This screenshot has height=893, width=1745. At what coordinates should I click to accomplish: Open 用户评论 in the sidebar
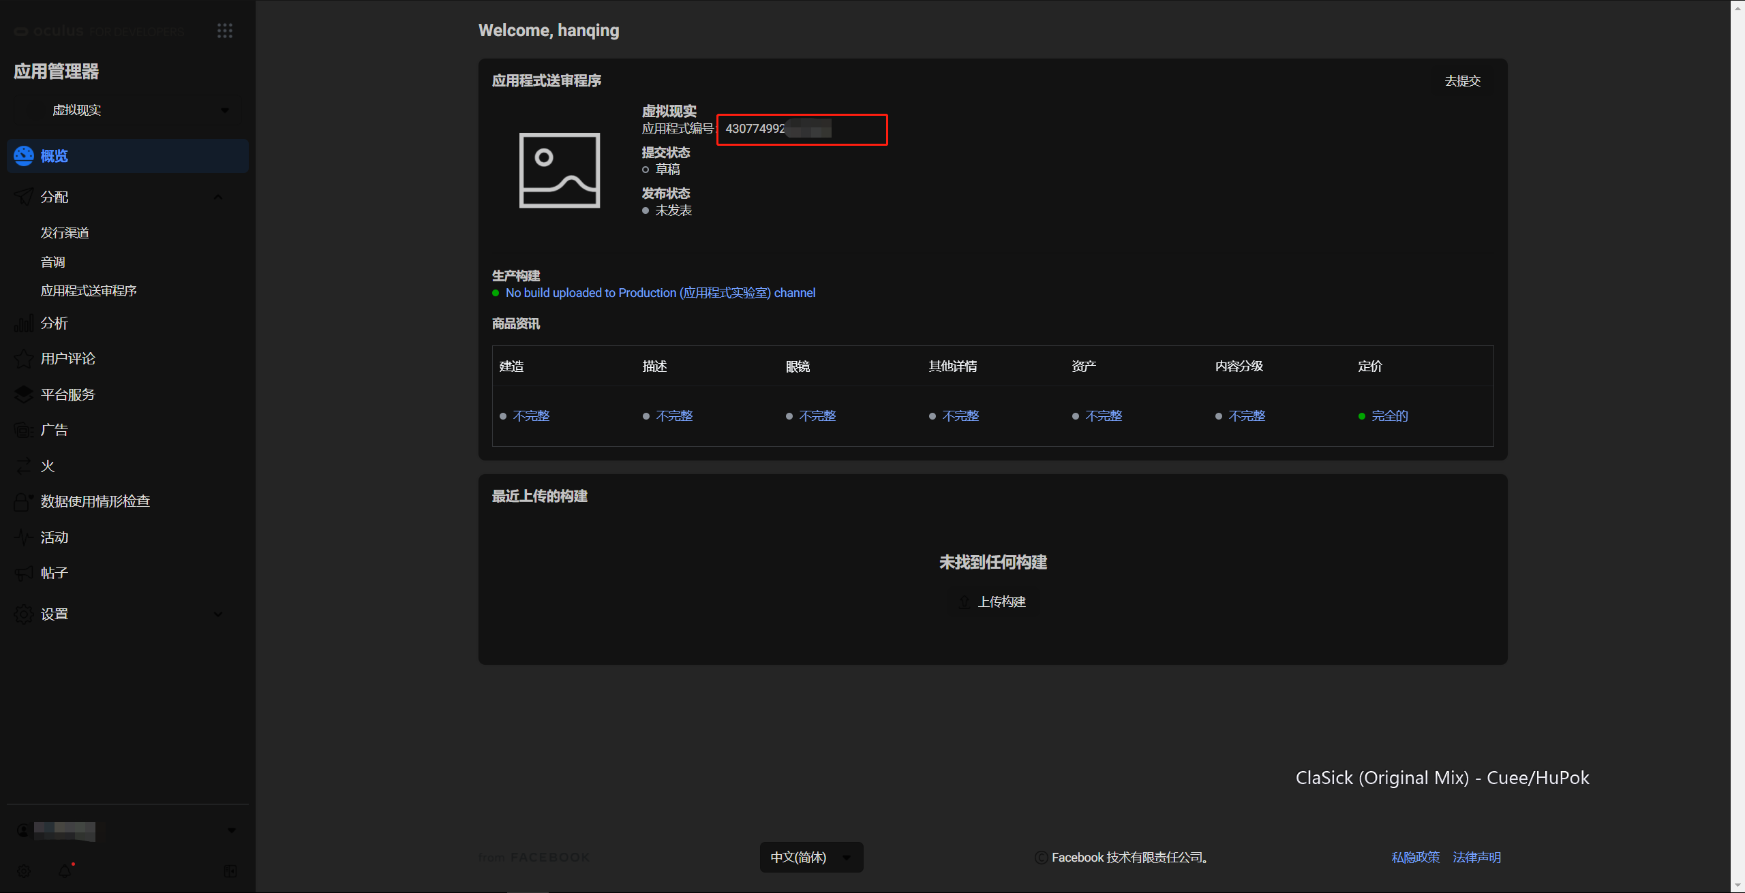68,359
